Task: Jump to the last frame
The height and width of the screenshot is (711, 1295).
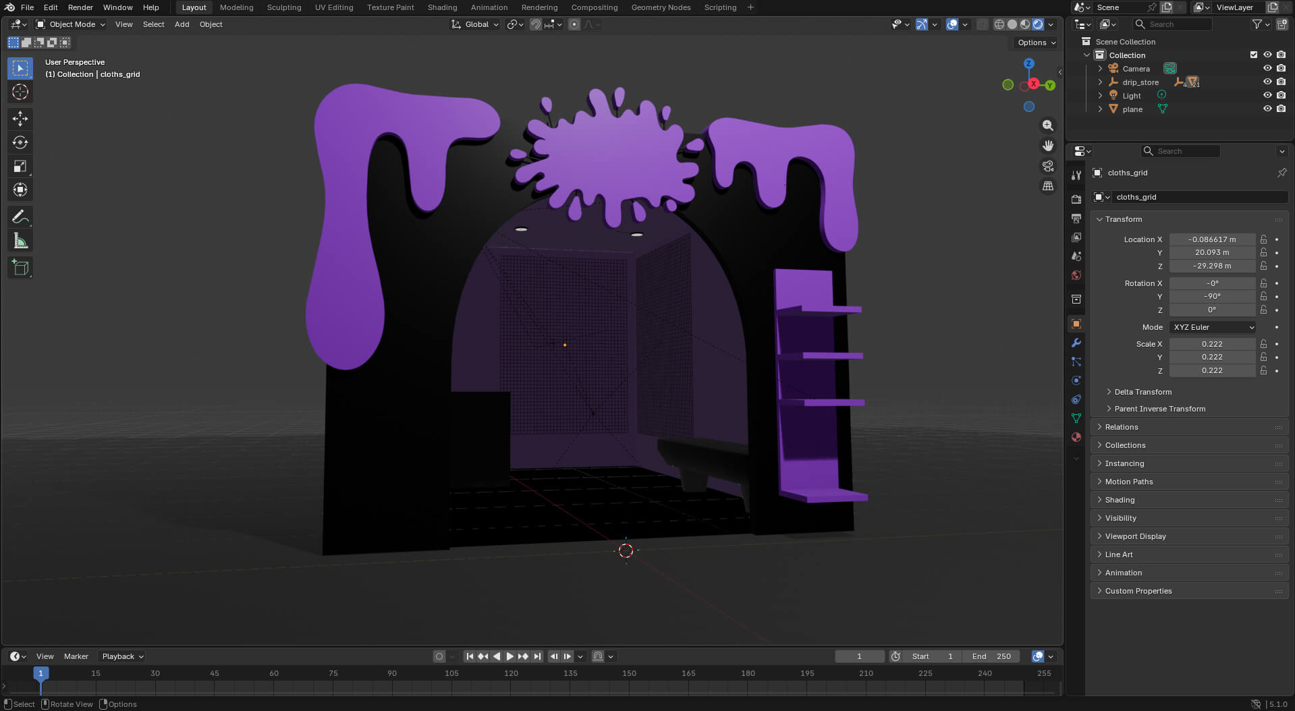Action: click(x=537, y=656)
